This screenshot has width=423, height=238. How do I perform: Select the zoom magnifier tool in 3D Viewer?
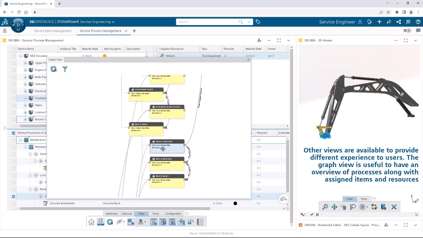pyautogui.click(x=352, y=207)
